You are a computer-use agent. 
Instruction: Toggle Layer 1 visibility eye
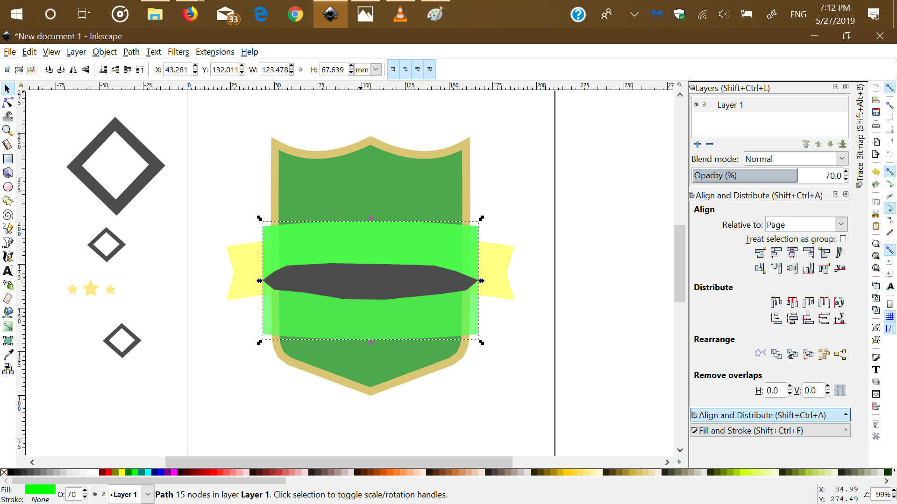coord(697,105)
